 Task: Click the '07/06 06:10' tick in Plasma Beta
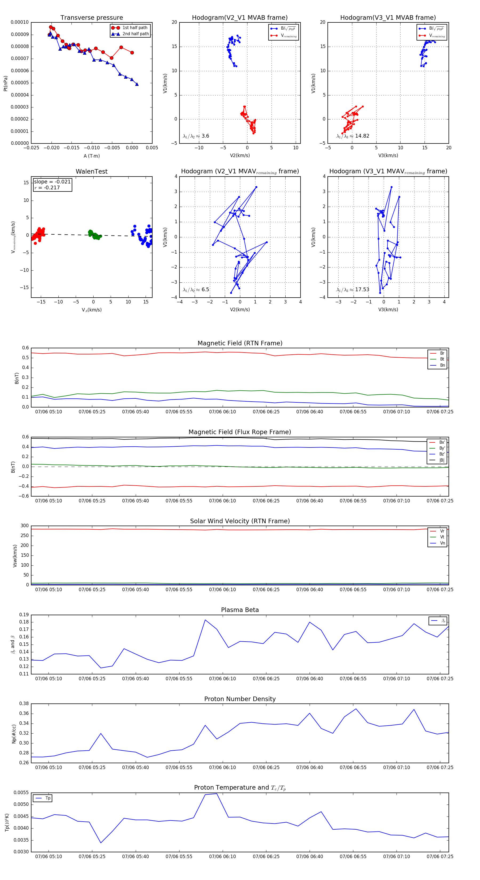coord(222,679)
